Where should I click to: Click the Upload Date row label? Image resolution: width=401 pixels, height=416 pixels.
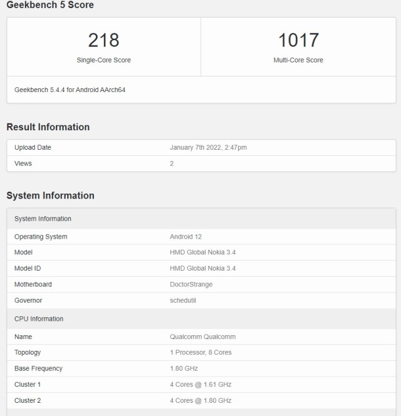point(33,148)
